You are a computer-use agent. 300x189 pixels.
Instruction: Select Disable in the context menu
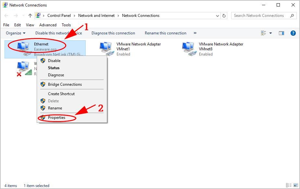(54, 61)
